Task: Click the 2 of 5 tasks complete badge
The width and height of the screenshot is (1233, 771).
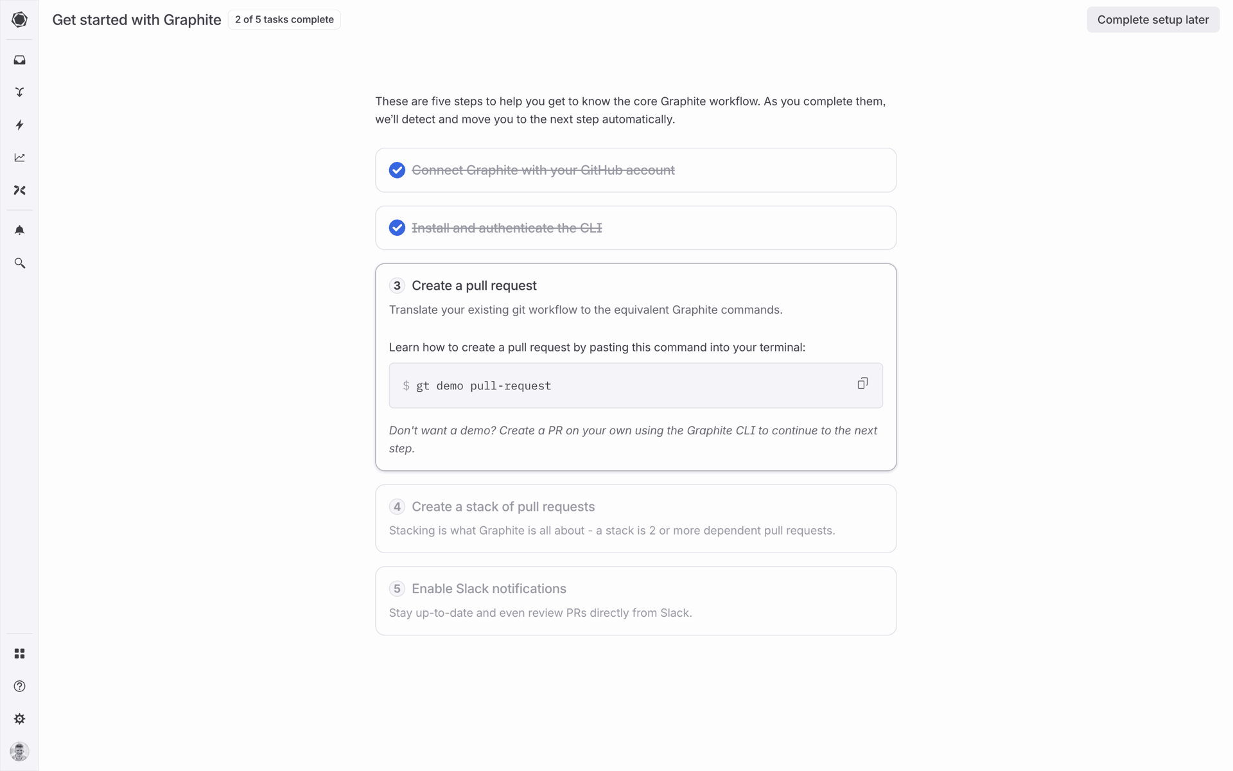Action: point(284,19)
